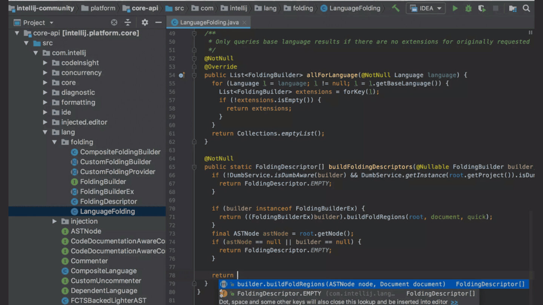The image size is (543, 305).
Task: Select the ide package row
Action: pyautogui.click(x=87, y=112)
